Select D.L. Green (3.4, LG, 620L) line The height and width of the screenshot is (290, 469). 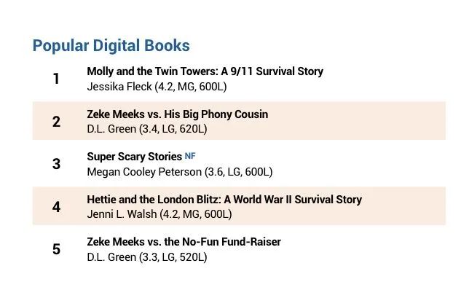(147, 129)
